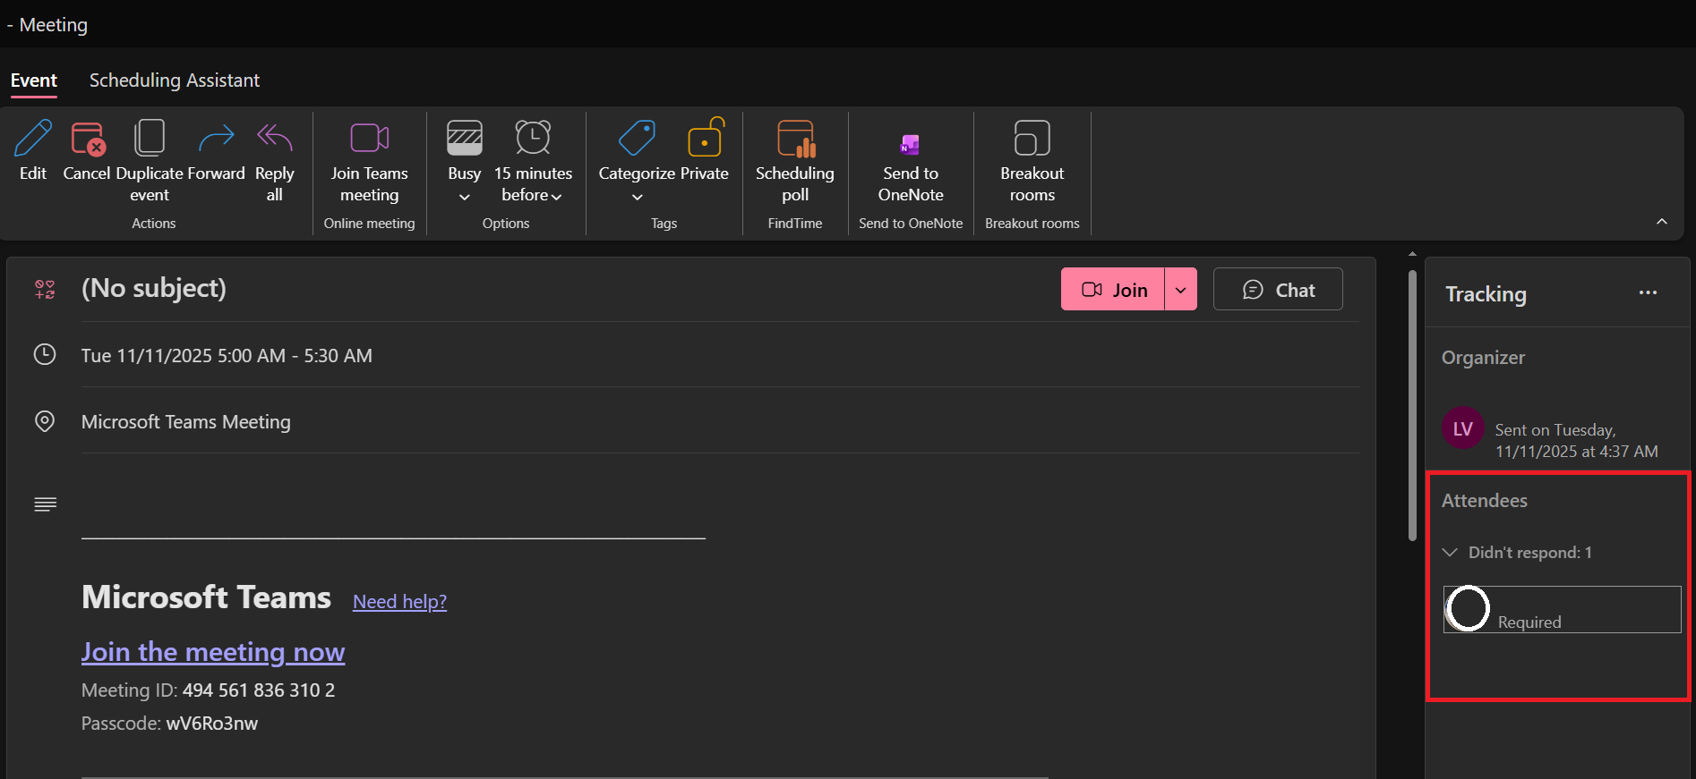Click the pink Join button
This screenshot has height=779, width=1696.
tap(1113, 289)
